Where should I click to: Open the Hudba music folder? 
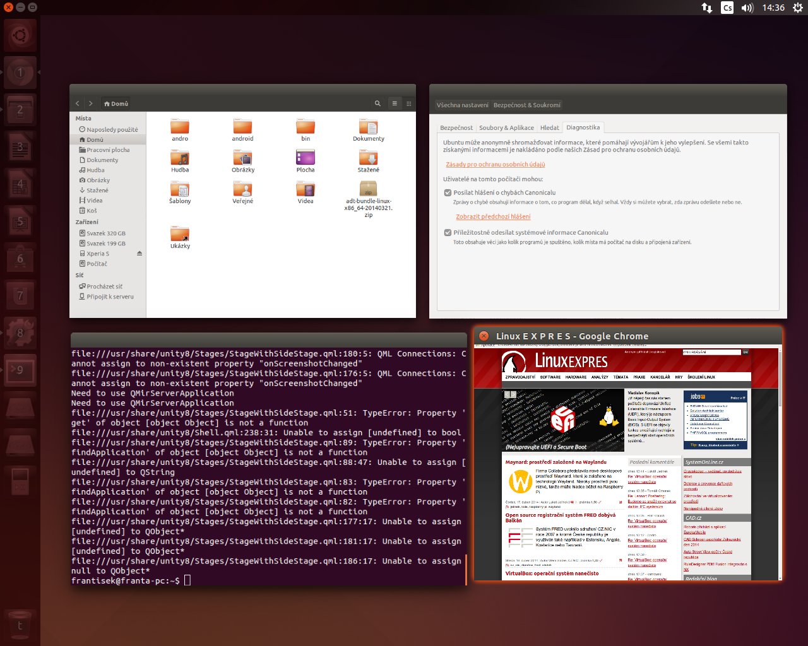[180, 158]
